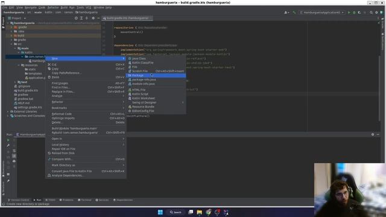The width and height of the screenshot is (386, 217).
Task: Expand the Refactor submenu in the context menu
Action: coord(86,102)
